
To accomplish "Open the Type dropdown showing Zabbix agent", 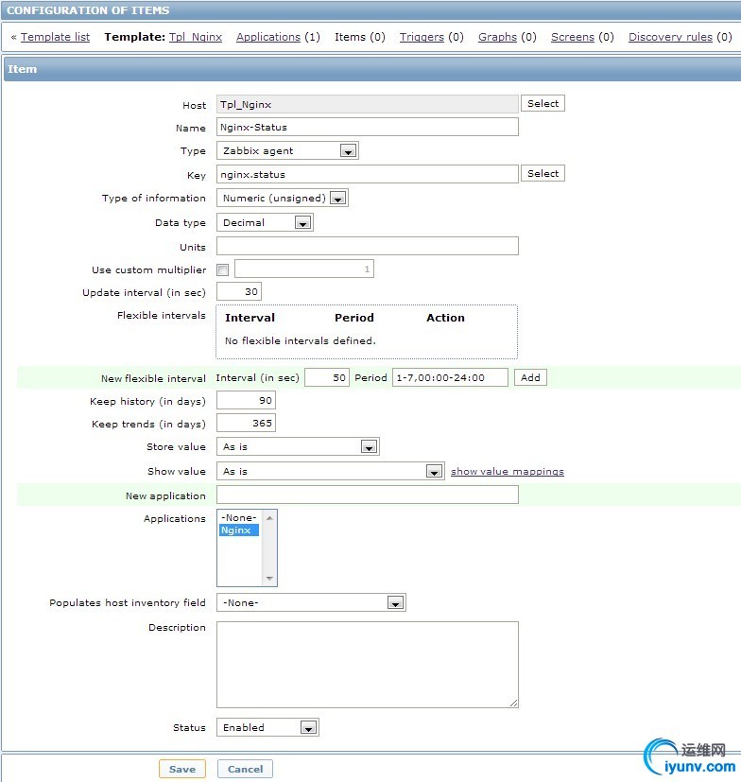I will tap(287, 150).
